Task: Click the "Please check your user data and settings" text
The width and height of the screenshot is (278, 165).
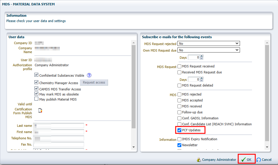Action: pyautogui.click(x=36, y=21)
